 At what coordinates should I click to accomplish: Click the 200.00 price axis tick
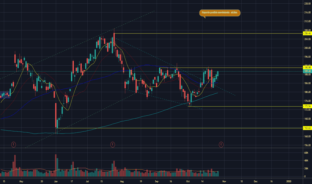point(307,48)
